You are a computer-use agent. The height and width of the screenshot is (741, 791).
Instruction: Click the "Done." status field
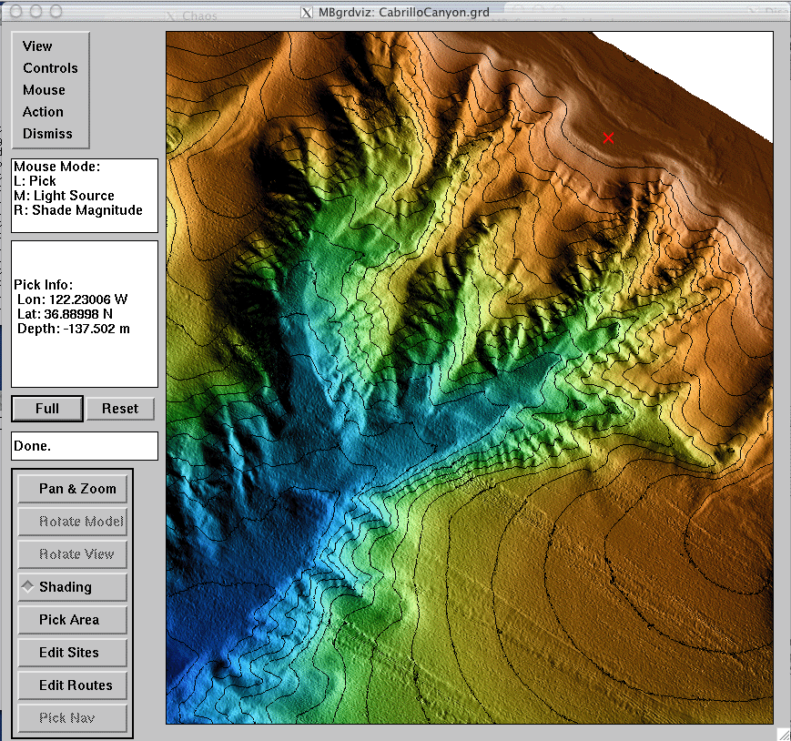click(84, 446)
